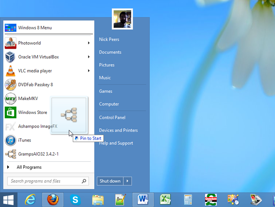
Task: Click the VLC traffic cone icon
Action: coord(10,71)
